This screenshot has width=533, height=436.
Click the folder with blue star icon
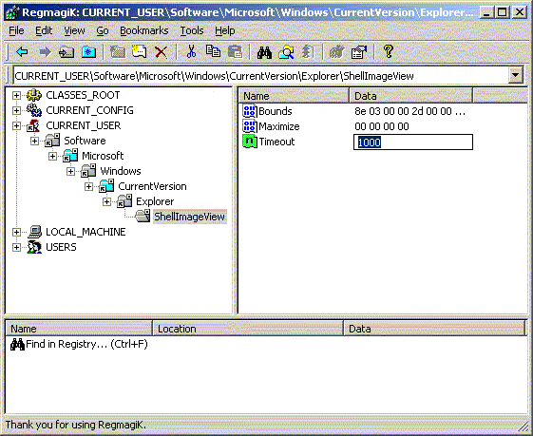pyautogui.click(x=88, y=52)
